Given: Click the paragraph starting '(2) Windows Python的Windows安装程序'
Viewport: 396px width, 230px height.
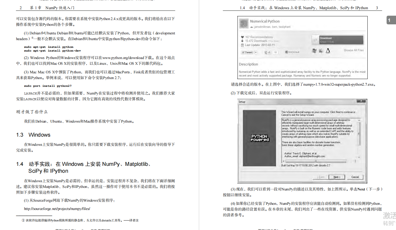Looking at the screenshot, I should (95, 61).
